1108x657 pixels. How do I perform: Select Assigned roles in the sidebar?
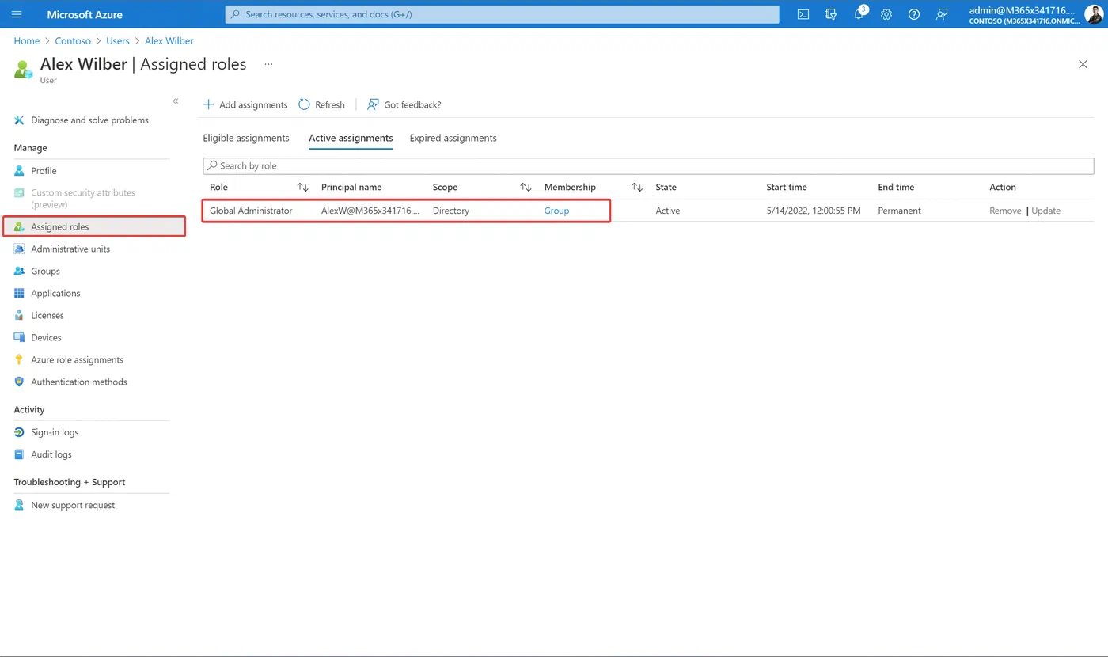coord(94,226)
